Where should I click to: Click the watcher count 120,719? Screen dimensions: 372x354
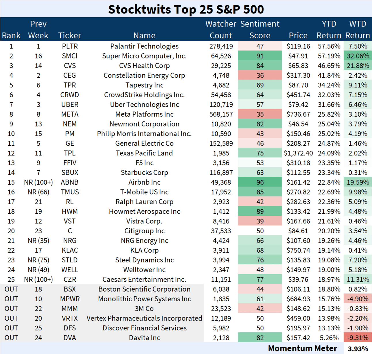(x=221, y=105)
